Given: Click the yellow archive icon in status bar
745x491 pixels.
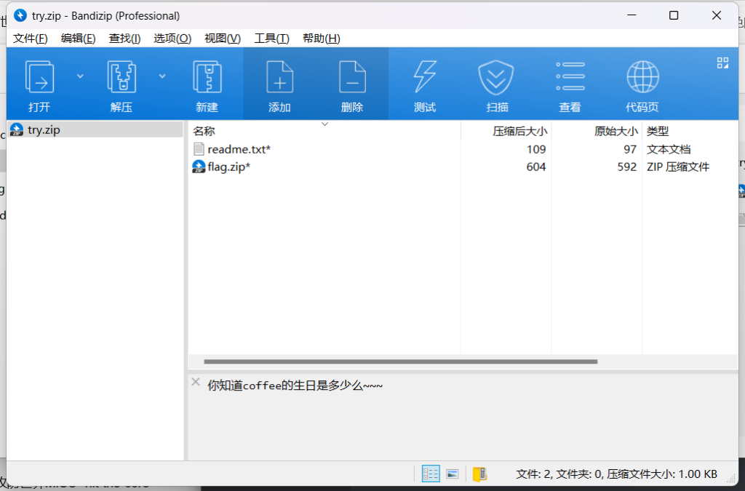Looking at the screenshot, I should pos(479,474).
